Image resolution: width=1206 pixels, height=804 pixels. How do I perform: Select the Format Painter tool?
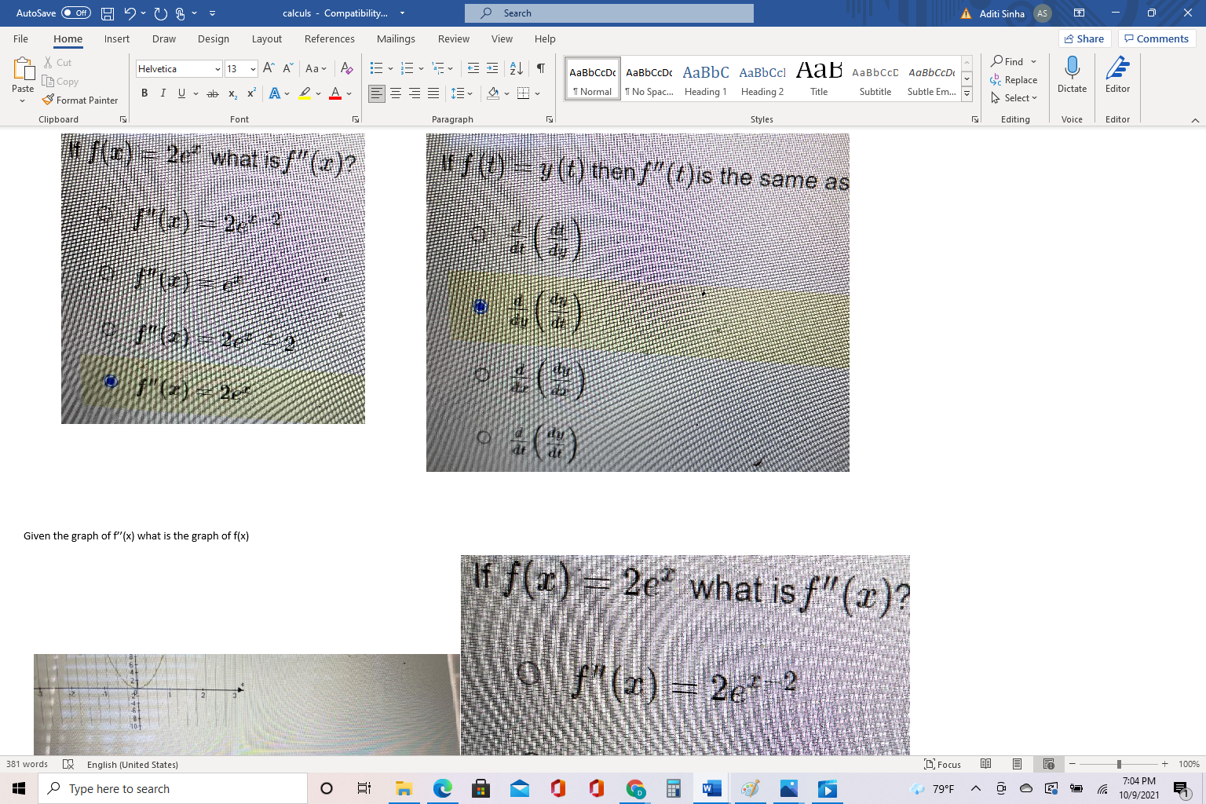click(81, 100)
